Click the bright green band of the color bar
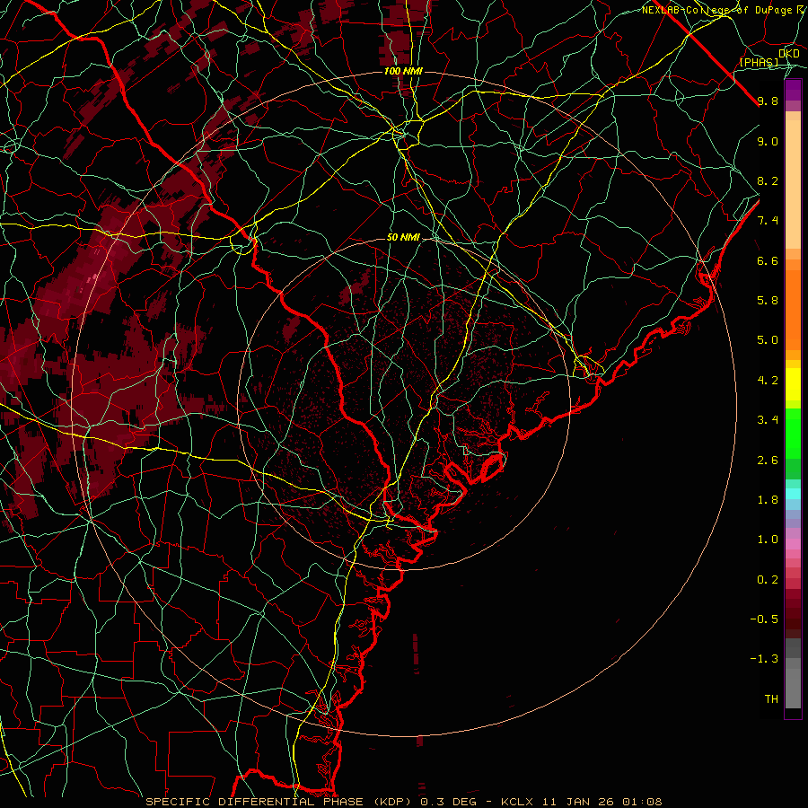This screenshot has height=808, width=808. [x=793, y=433]
